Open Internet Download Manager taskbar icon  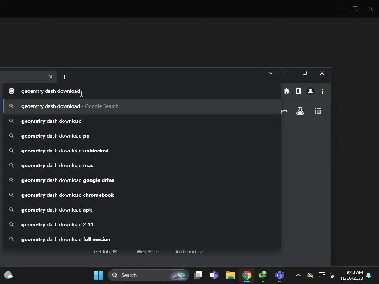[263, 275]
